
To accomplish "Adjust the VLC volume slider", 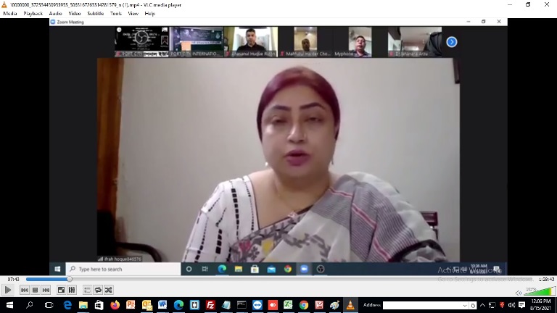I will point(540,292).
